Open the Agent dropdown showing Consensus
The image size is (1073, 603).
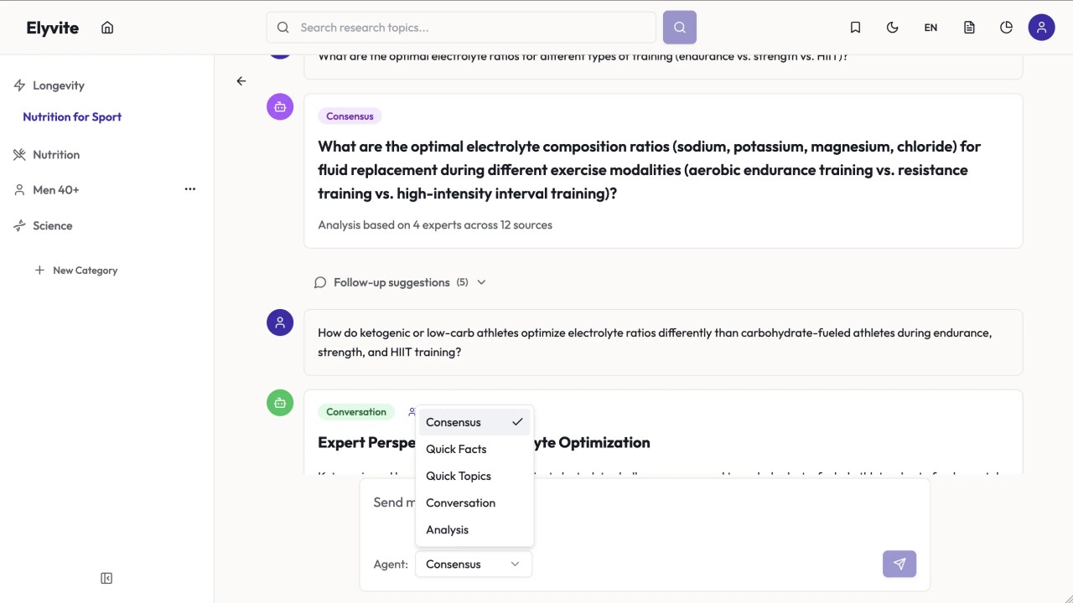474,564
